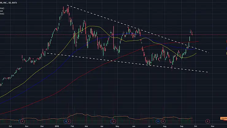This screenshot has height=128, width=227.
Task: Click the dividend D marker before Feb
Action: coord(65,122)
